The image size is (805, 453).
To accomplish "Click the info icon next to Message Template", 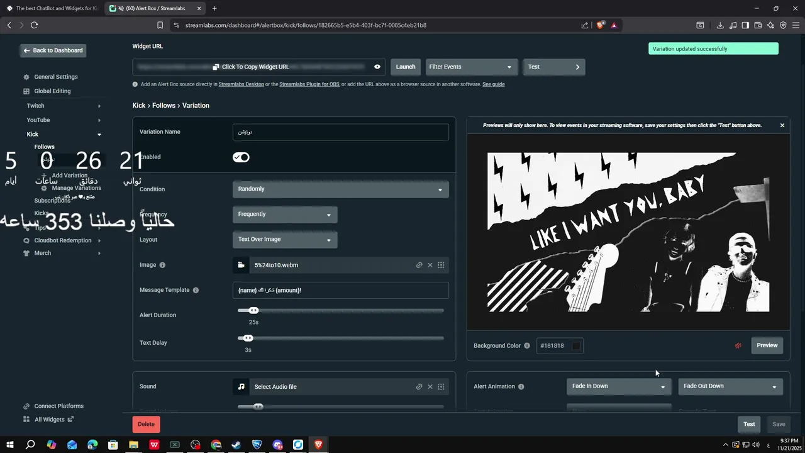I will pos(196,290).
